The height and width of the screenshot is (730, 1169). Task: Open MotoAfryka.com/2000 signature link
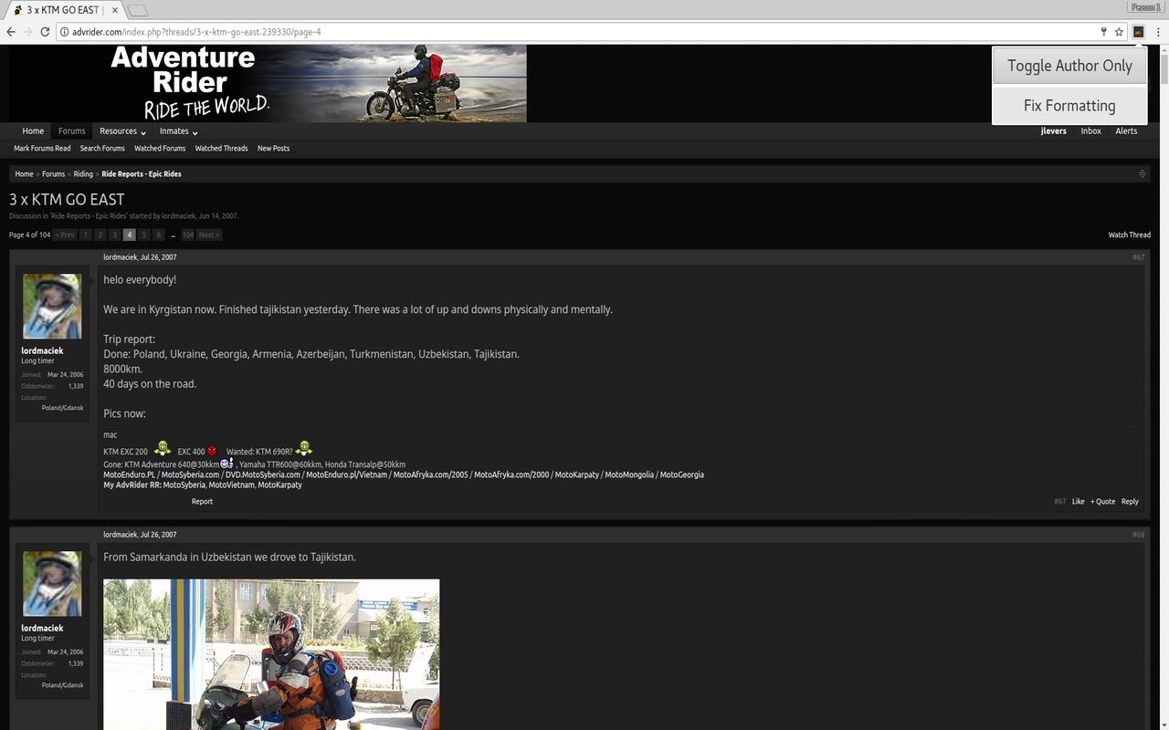[511, 475]
